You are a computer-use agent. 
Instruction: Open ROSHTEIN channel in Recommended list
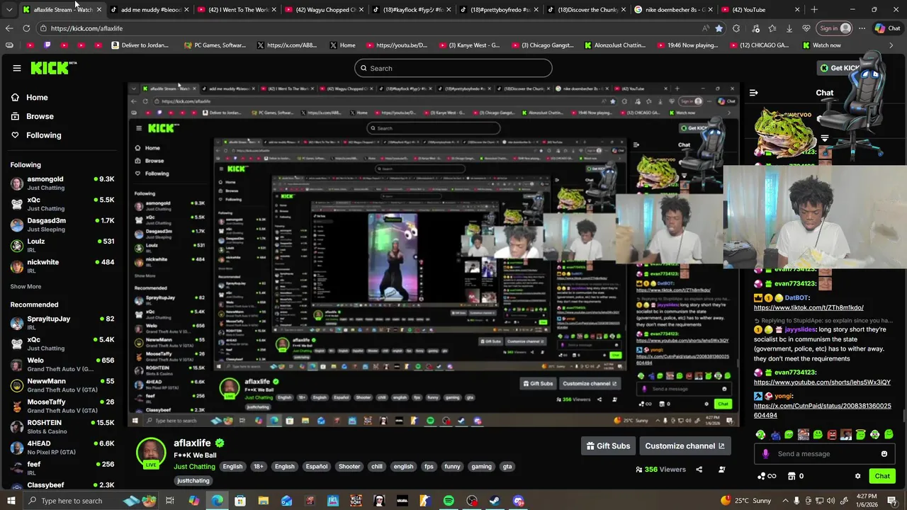tap(62, 427)
